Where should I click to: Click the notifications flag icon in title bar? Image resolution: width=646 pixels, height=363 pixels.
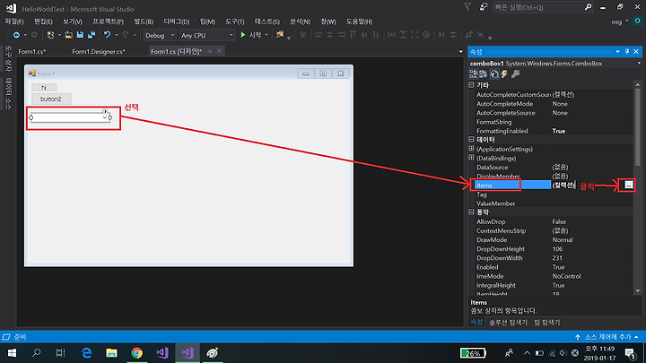[x=467, y=6]
